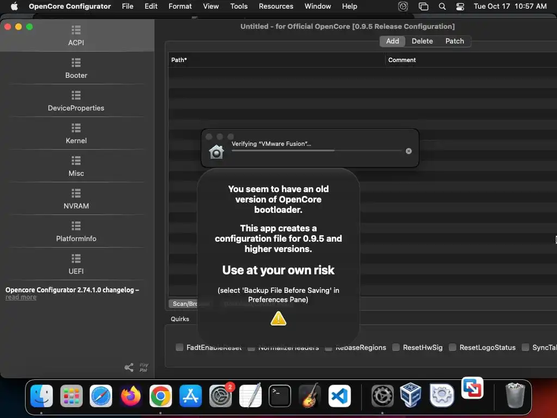Open Launchpad from the Dock
The width and height of the screenshot is (557, 418).
click(71, 396)
